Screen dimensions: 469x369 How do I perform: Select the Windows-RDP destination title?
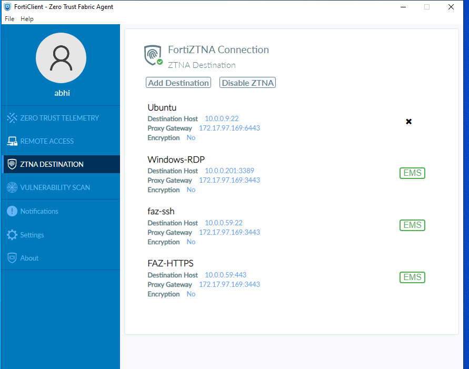(176, 159)
